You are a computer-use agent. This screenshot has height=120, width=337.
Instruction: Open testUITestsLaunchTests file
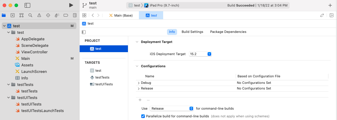point(39,111)
